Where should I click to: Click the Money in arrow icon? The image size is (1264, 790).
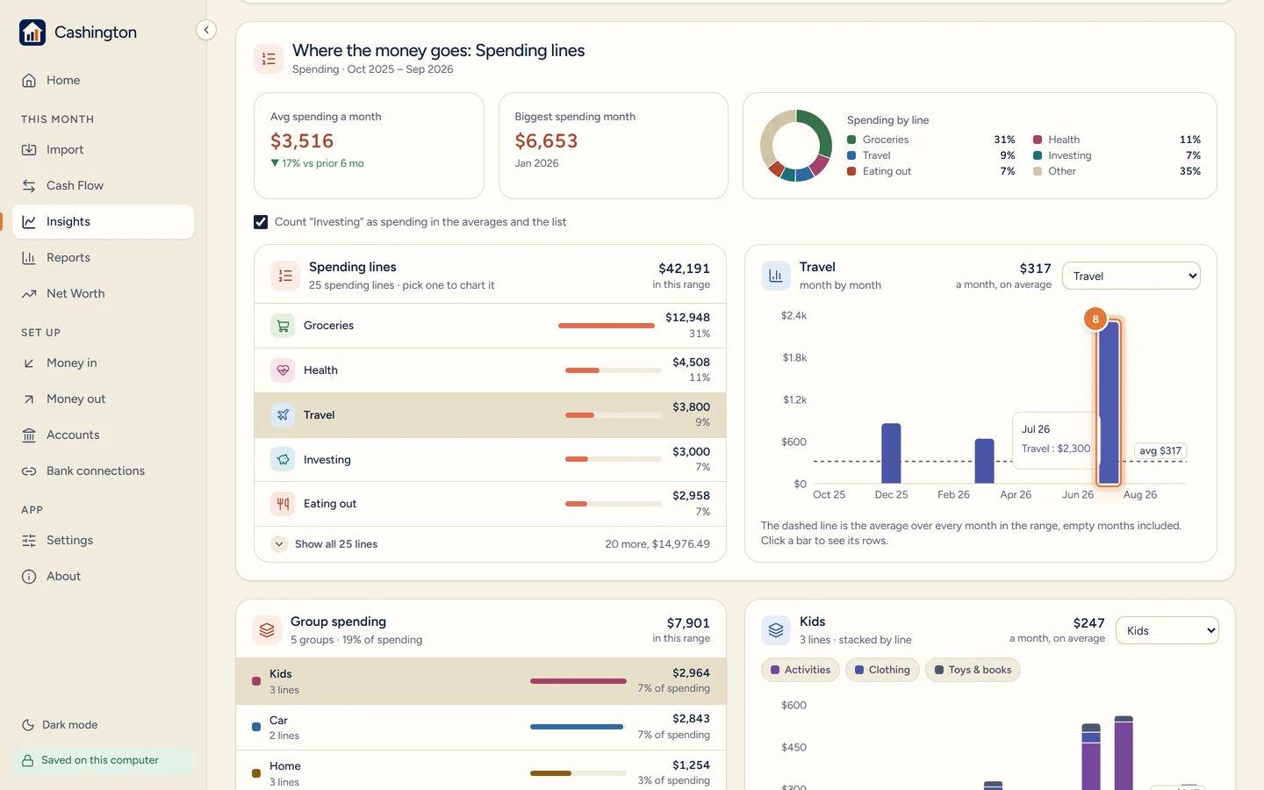coord(29,363)
